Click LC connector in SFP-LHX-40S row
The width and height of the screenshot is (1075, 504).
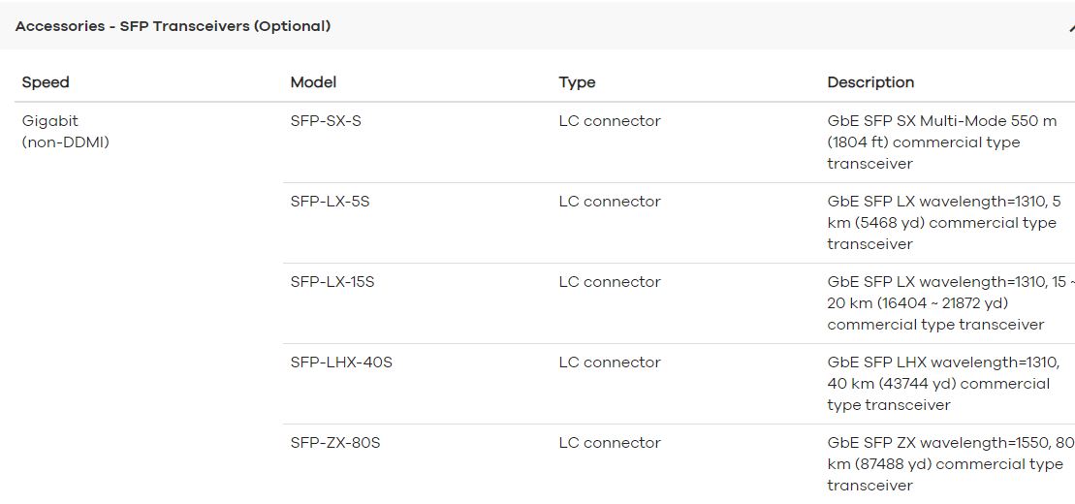coord(610,362)
